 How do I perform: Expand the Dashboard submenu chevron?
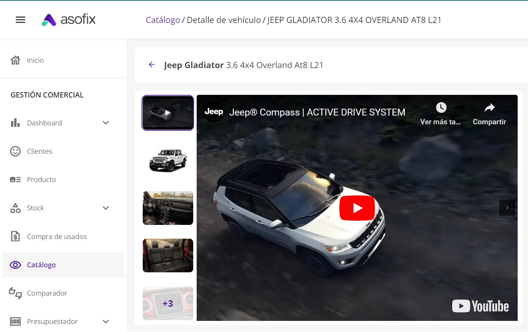point(106,123)
